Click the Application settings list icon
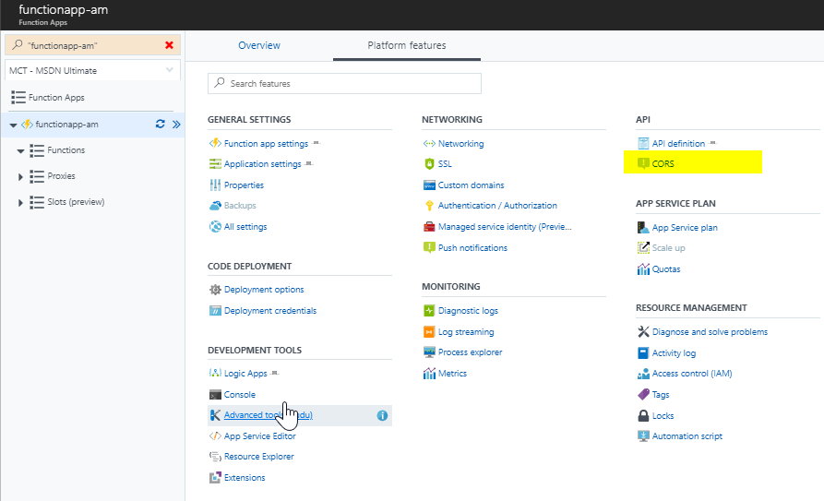The height and width of the screenshot is (501, 824). click(x=215, y=164)
